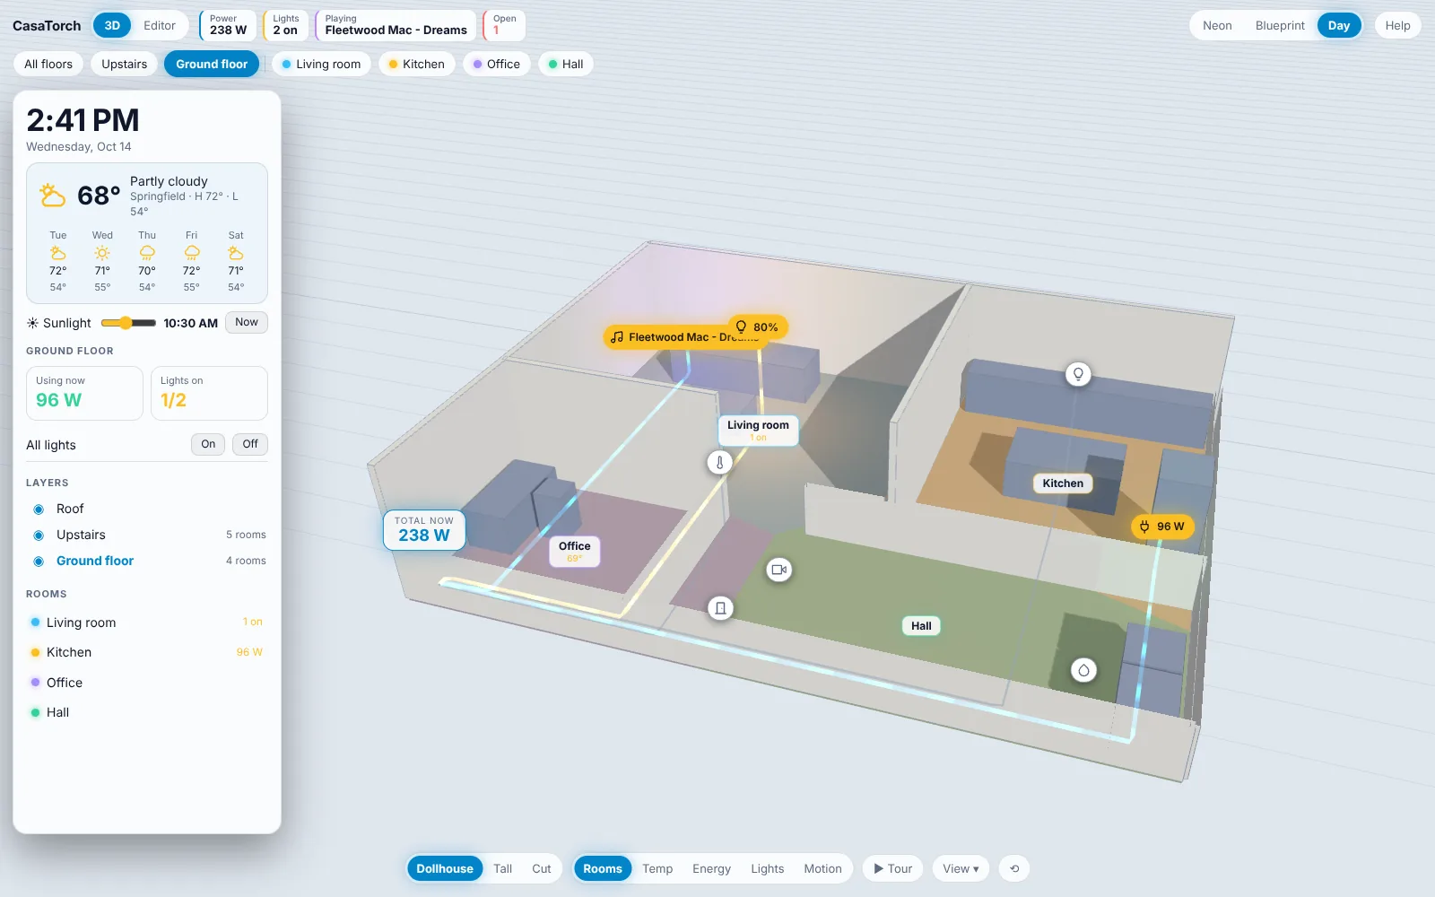
Task: Start the Tour playback
Action: [892, 868]
